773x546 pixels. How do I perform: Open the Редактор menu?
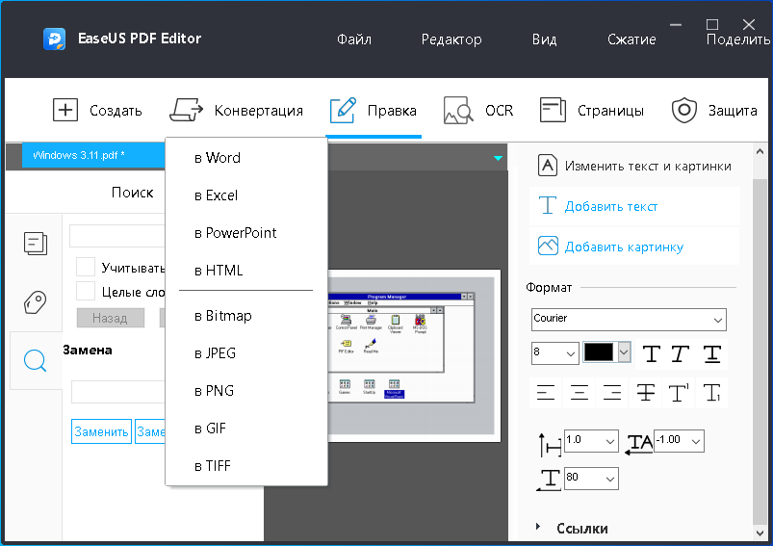(x=451, y=39)
